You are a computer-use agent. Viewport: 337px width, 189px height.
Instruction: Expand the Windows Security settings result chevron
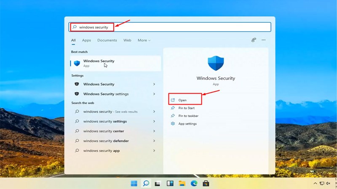154,84
